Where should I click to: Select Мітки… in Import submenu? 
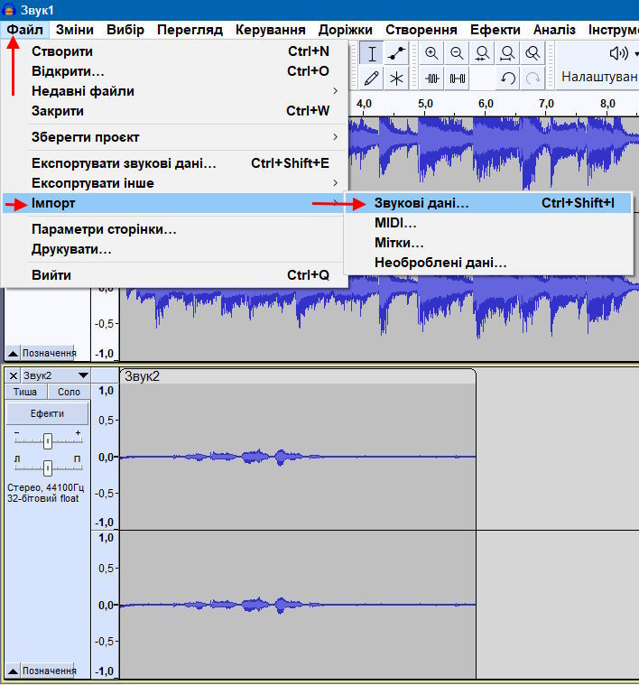click(488, 243)
